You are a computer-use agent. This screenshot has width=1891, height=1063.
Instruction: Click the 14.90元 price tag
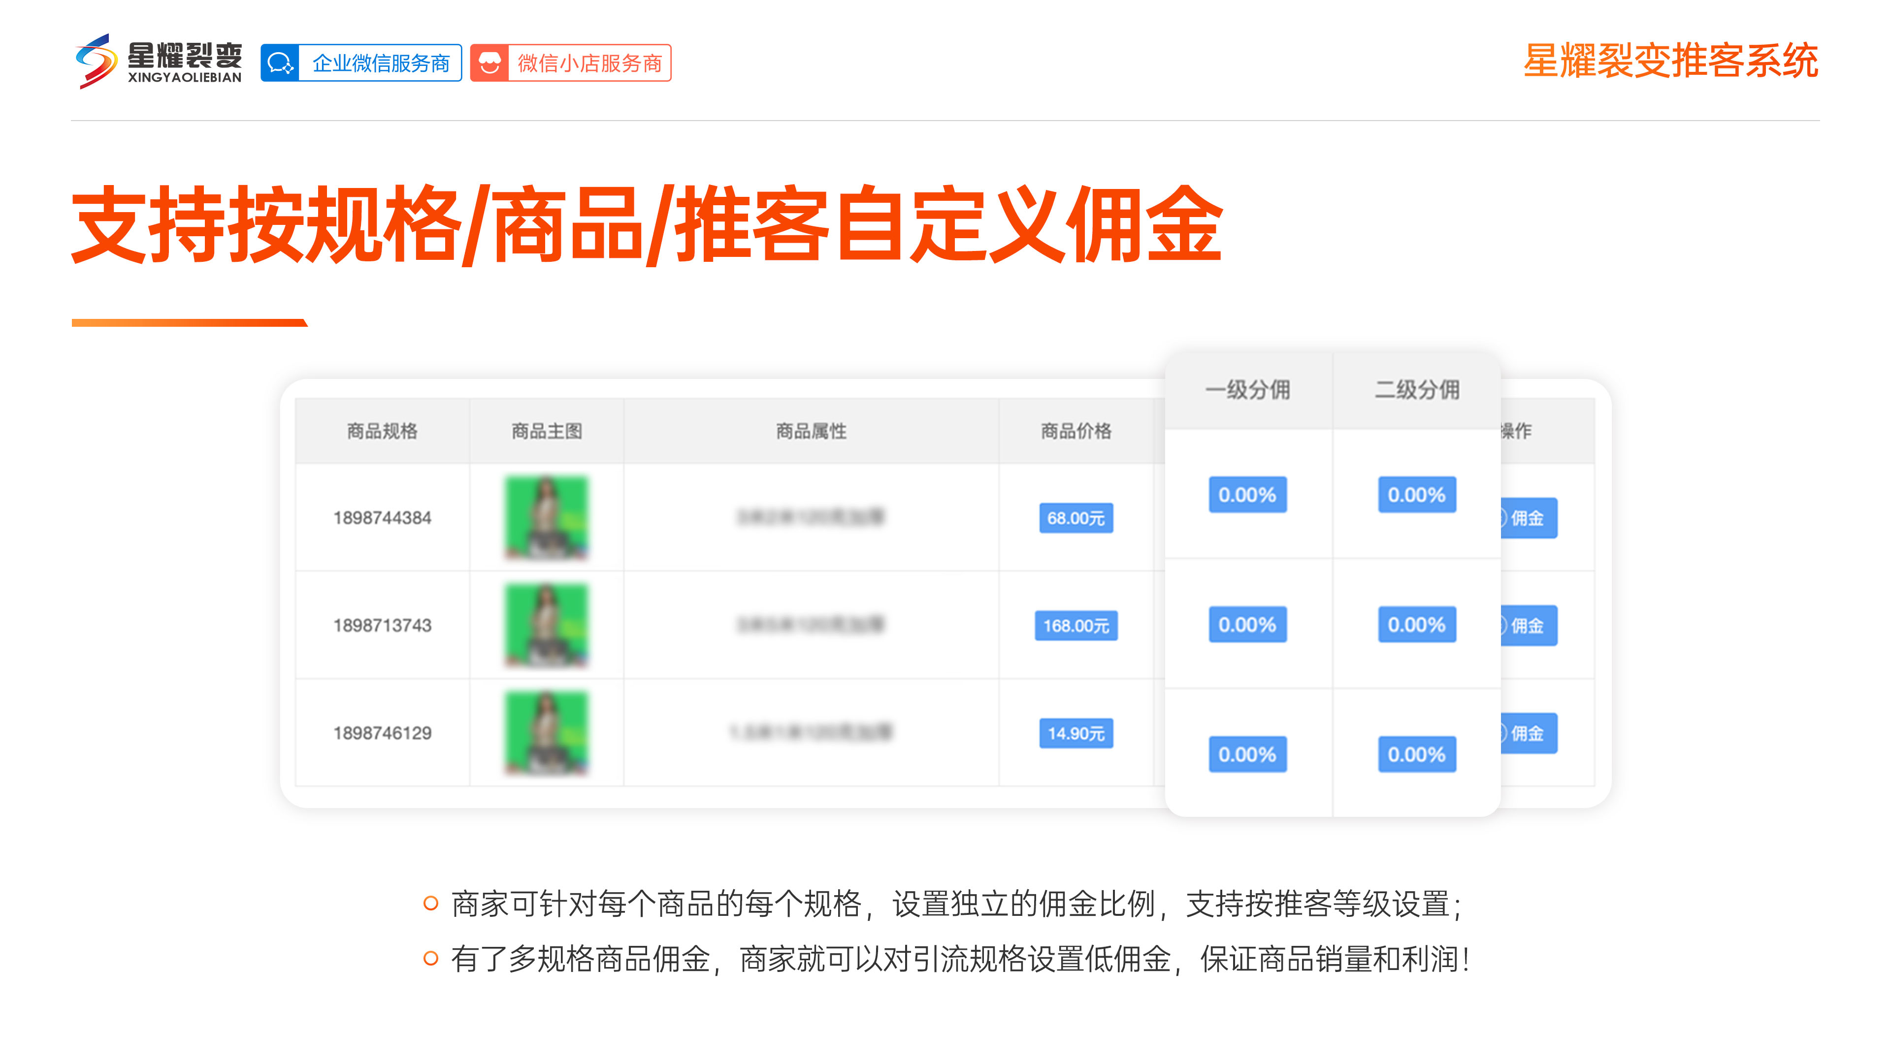[1076, 733]
